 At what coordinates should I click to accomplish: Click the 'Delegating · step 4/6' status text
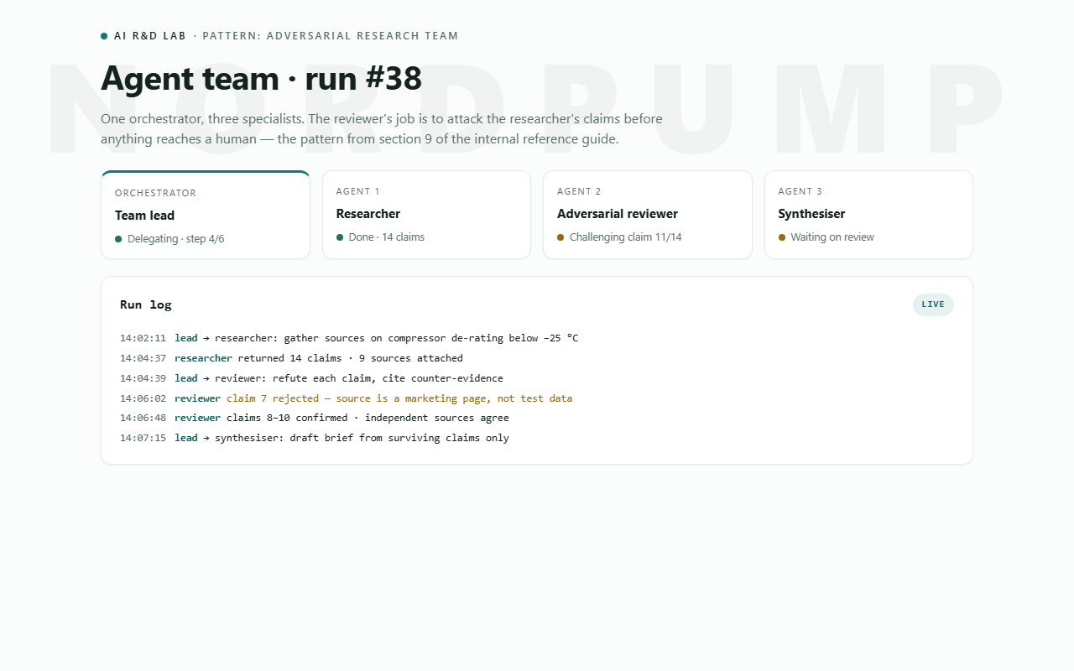coord(176,239)
